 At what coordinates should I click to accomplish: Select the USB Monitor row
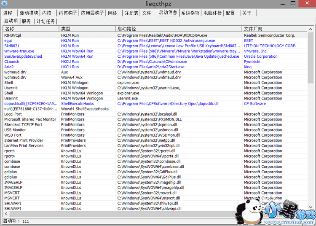point(155,129)
